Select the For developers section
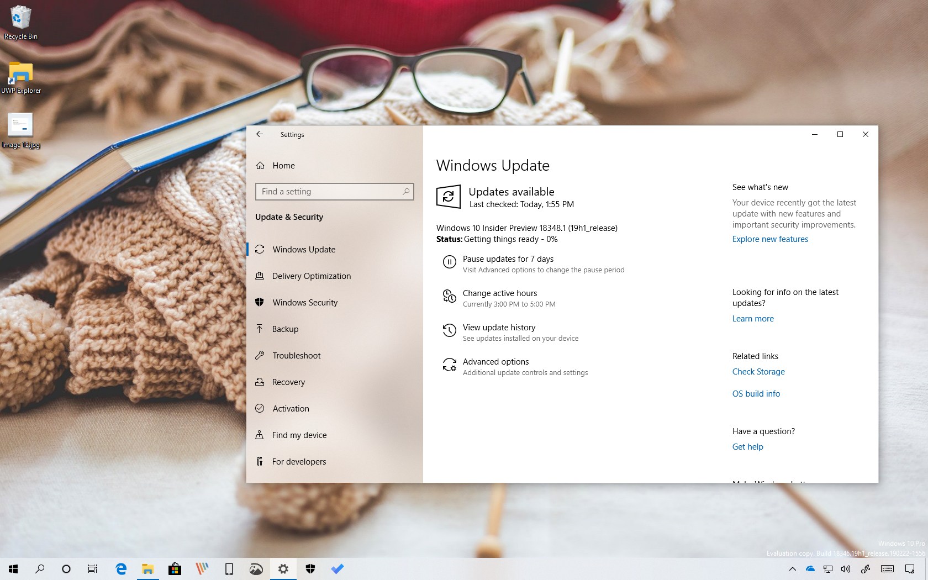 298,461
